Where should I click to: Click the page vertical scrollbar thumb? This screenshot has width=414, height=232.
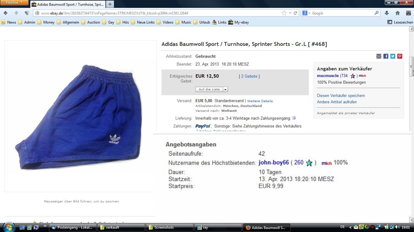tap(411, 66)
